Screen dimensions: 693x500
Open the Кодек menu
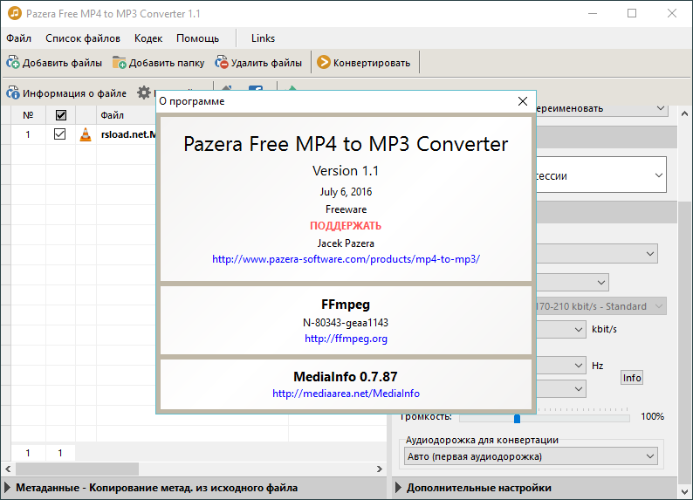click(148, 38)
